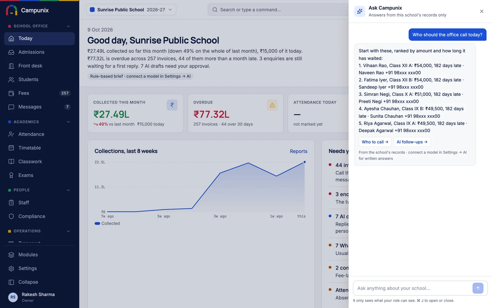This screenshot has height=308, width=492.
Task: Click the latest data point on collections chart
Action: pyautogui.click(x=304, y=162)
